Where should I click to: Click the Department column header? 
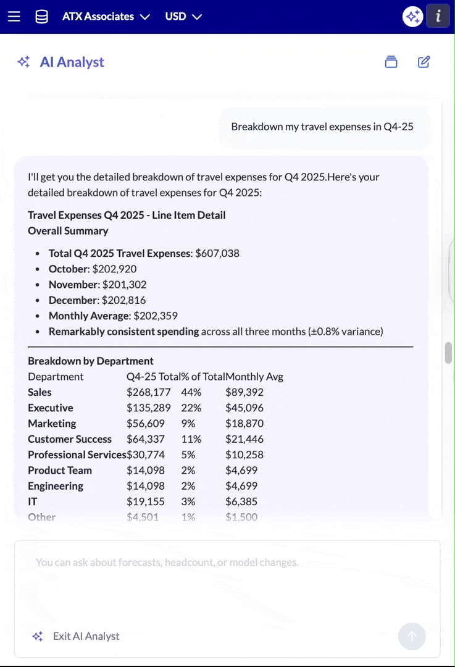[56, 377]
